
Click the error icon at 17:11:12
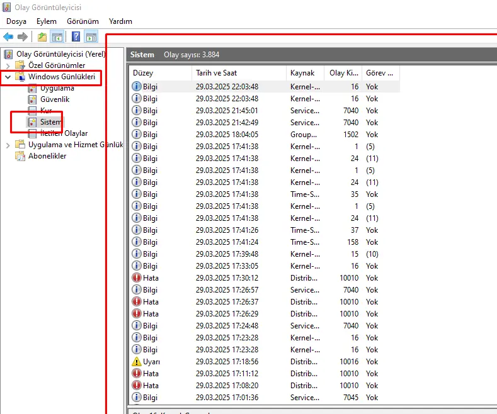(x=137, y=374)
